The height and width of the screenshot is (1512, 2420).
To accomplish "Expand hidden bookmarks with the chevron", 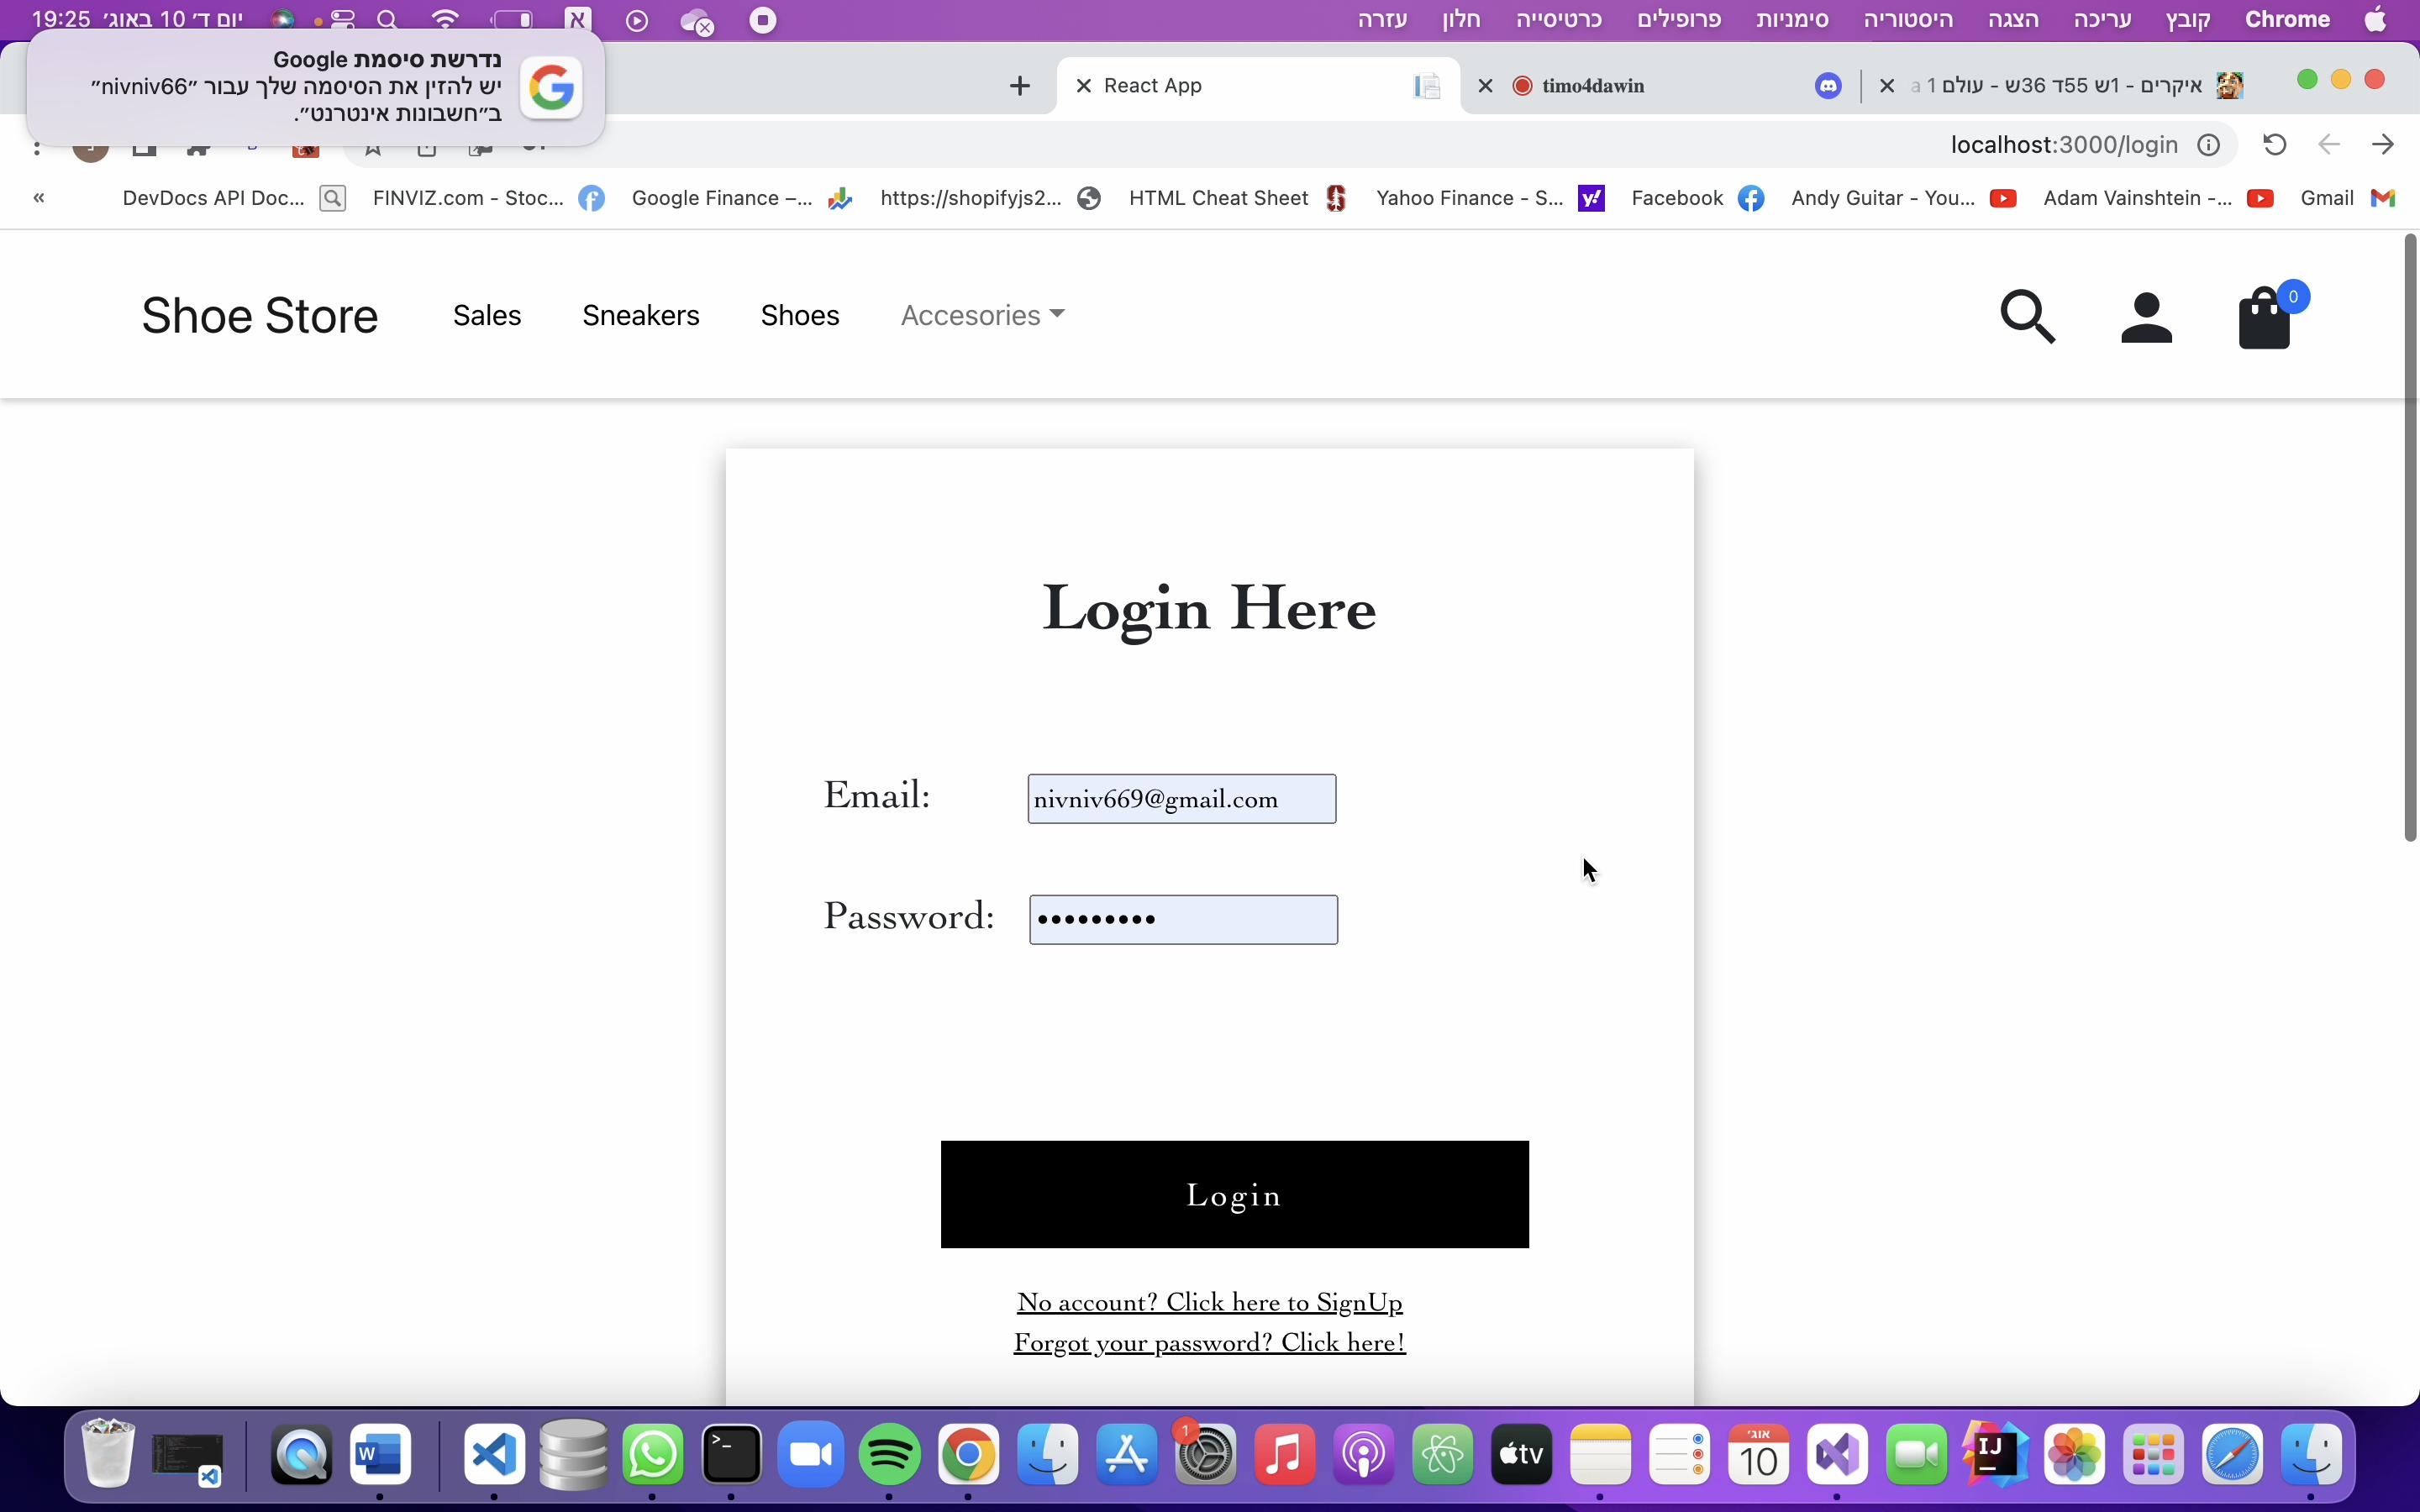I will (39, 198).
